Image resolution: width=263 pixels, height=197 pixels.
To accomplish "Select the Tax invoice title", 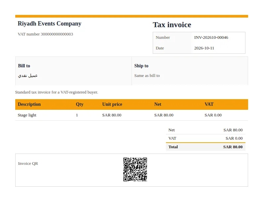I will point(172,25).
